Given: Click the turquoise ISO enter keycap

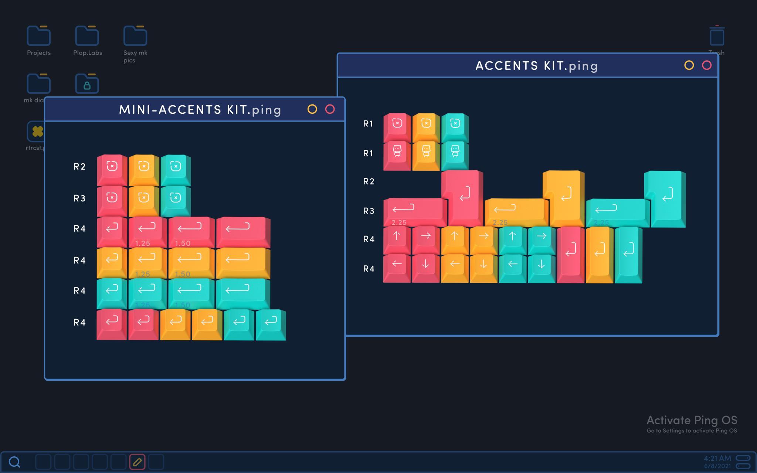Looking at the screenshot, I should point(667,196).
